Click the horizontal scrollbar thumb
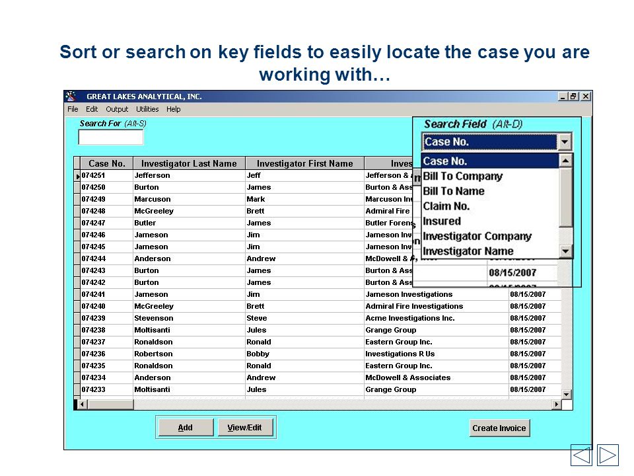The height and width of the screenshot is (476, 634). (110, 404)
